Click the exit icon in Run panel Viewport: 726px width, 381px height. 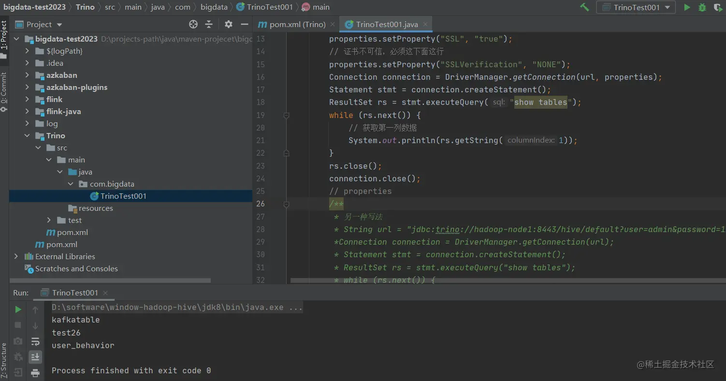[18, 372]
